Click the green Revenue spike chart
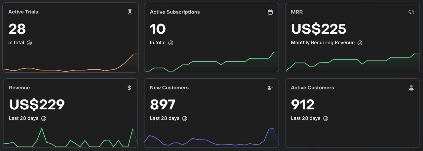The height and width of the screenshot is (151, 423). [x=70, y=137]
